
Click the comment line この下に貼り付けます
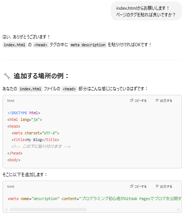click(x=41, y=146)
